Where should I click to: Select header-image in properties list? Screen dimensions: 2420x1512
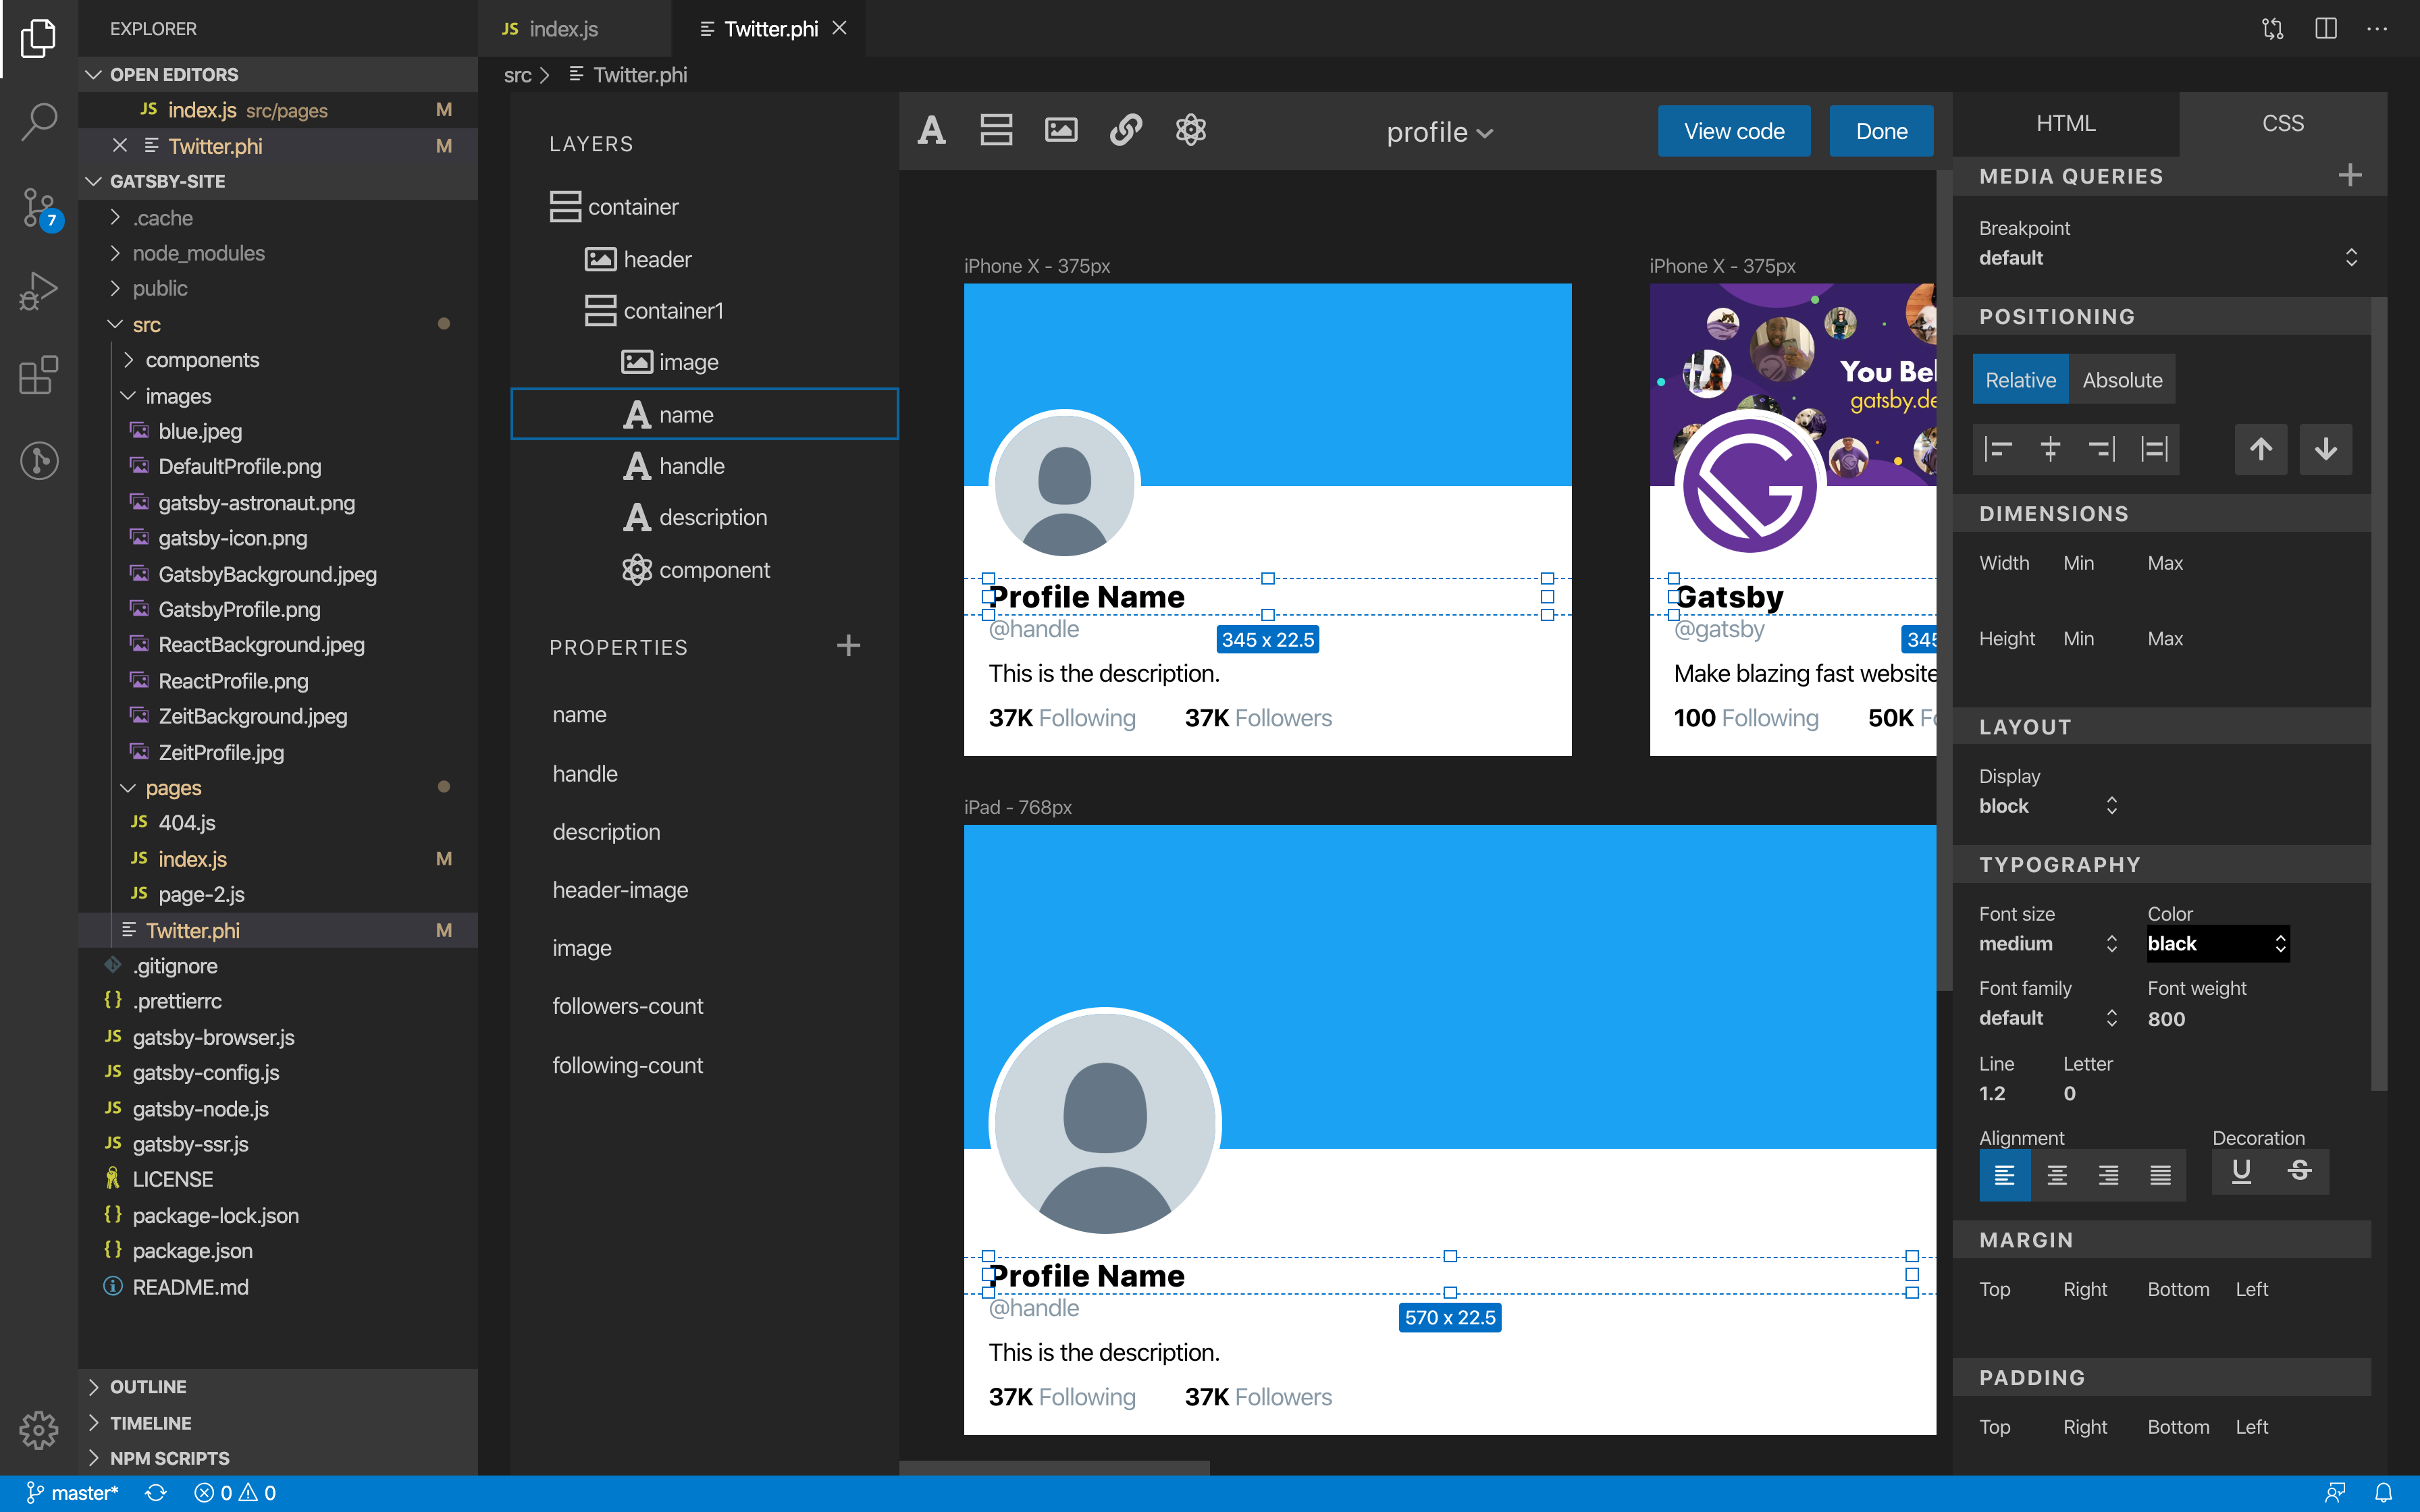[620, 890]
